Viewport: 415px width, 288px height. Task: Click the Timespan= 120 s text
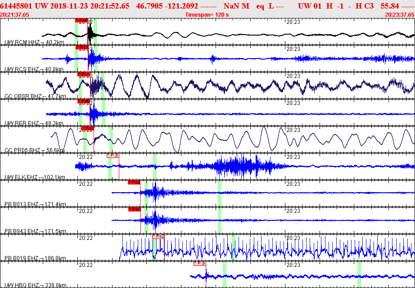(207, 15)
